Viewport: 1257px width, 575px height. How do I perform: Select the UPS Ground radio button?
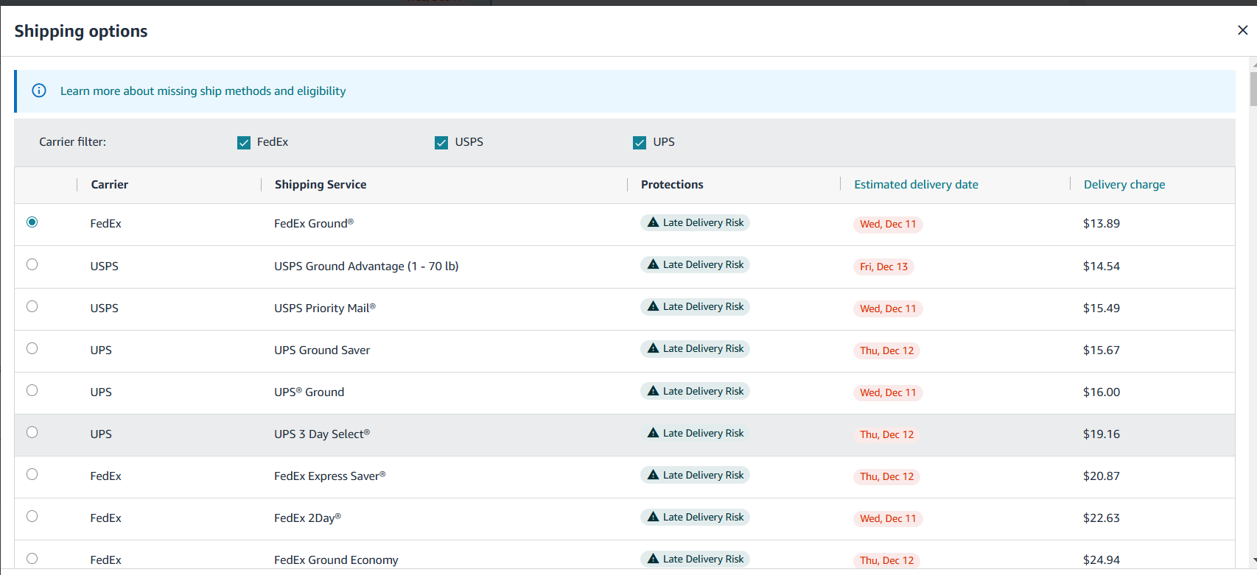[x=32, y=390]
